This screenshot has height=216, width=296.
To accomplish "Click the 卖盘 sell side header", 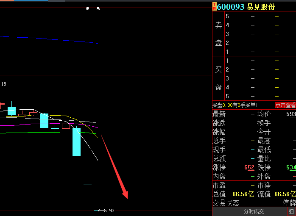I will pos(218,34).
